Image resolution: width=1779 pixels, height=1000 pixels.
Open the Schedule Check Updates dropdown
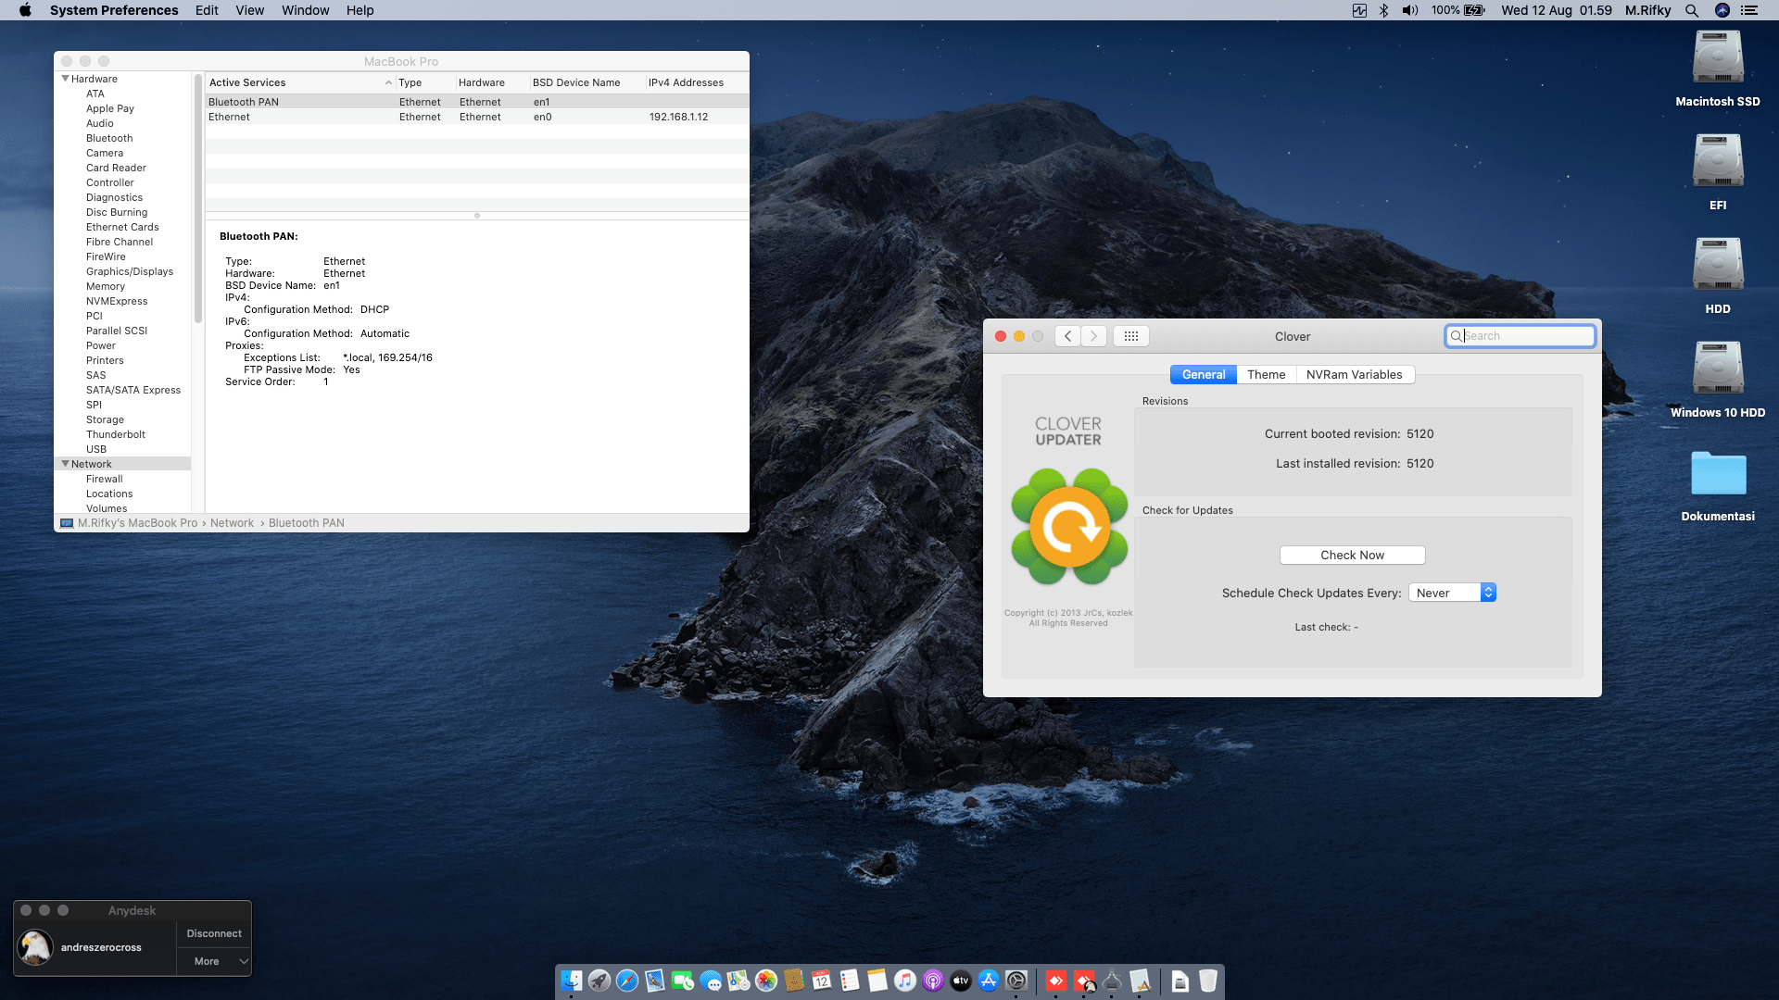point(1452,593)
